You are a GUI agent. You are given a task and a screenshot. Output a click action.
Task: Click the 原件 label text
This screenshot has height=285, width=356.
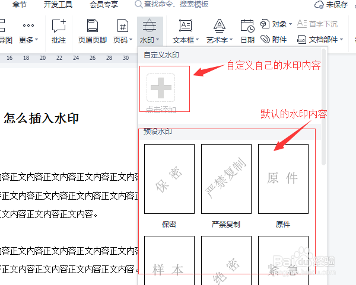(283, 224)
